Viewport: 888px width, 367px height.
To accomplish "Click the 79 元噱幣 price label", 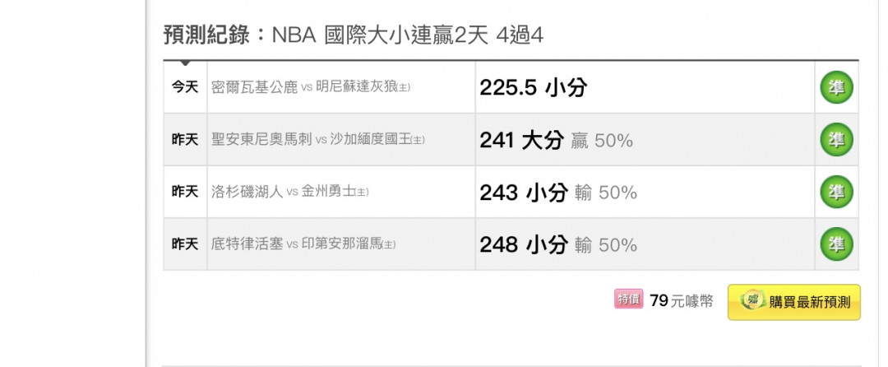I will [x=682, y=300].
